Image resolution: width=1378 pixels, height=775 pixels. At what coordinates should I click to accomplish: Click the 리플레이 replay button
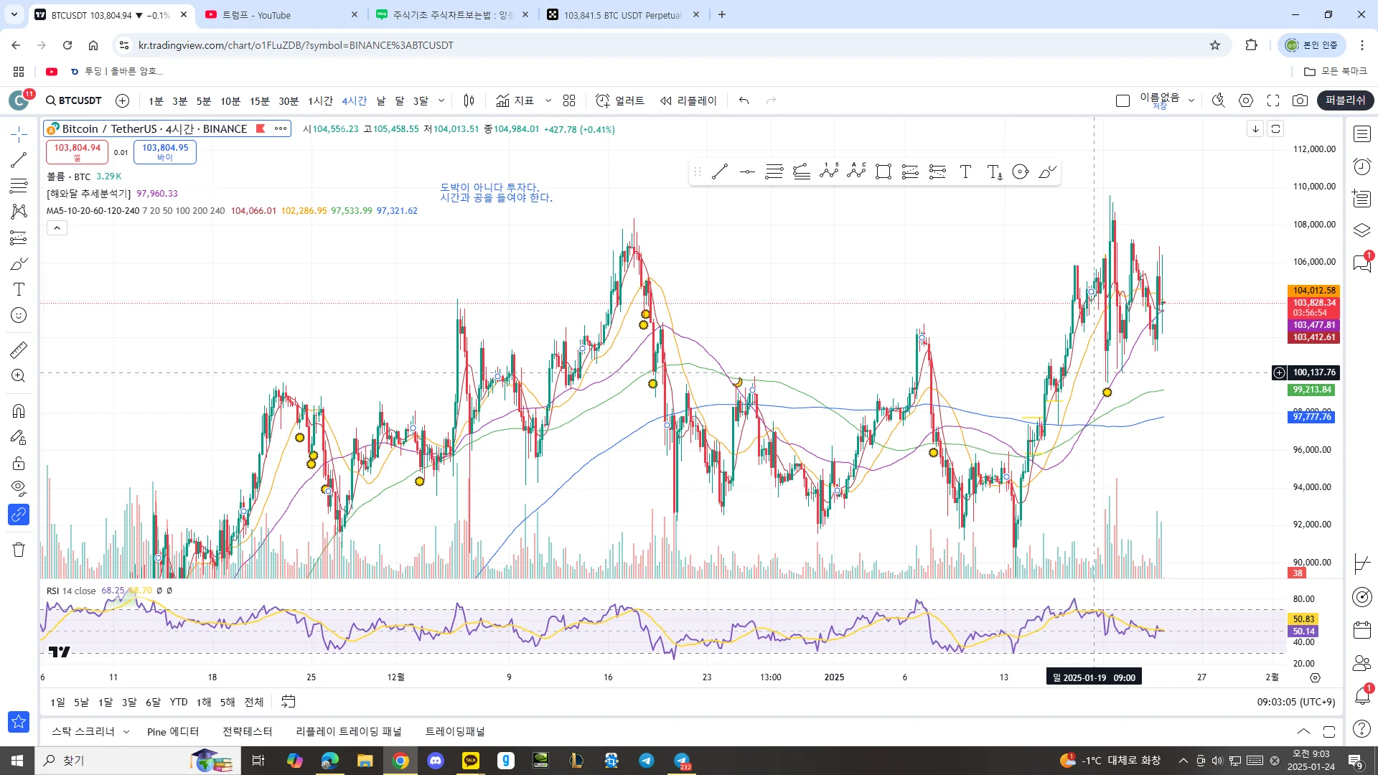tap(688, 100)
